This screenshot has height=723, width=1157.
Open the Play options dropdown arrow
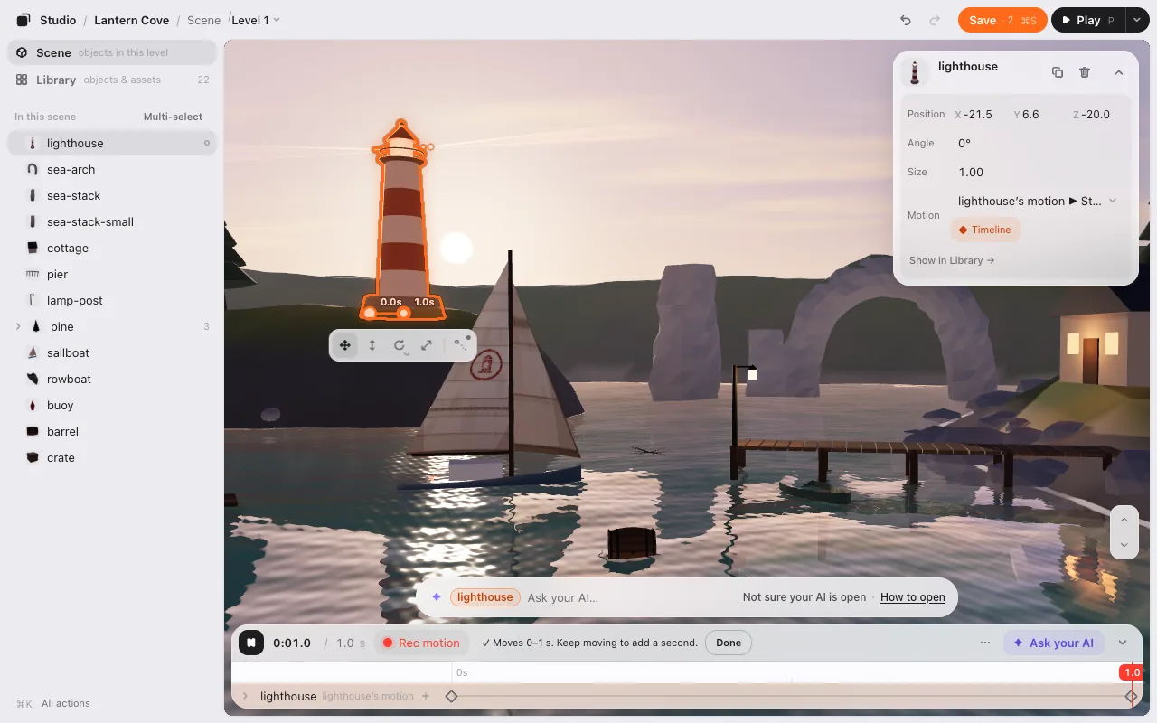[x=1137, y=20]
